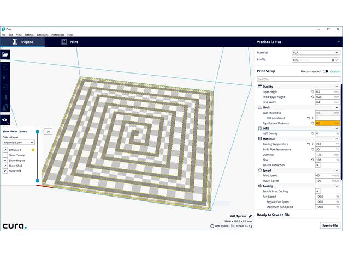
Task: Collapse the Material section chevron
Action: coord(337,139)
